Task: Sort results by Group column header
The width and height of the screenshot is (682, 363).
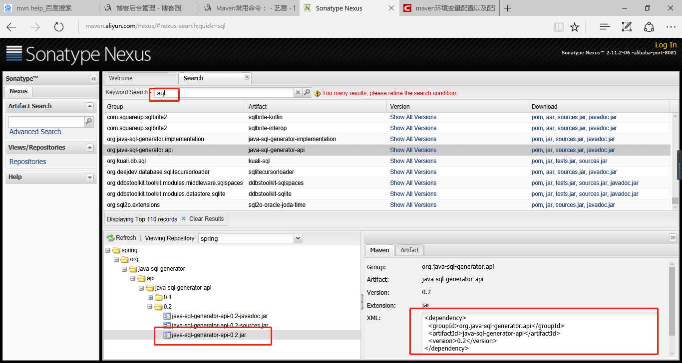Action: click(174, 106)
